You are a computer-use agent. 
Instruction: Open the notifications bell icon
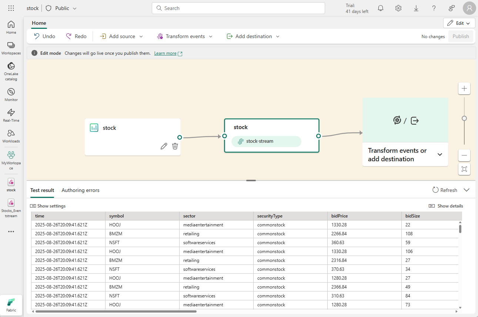click(x=381, y=8)
